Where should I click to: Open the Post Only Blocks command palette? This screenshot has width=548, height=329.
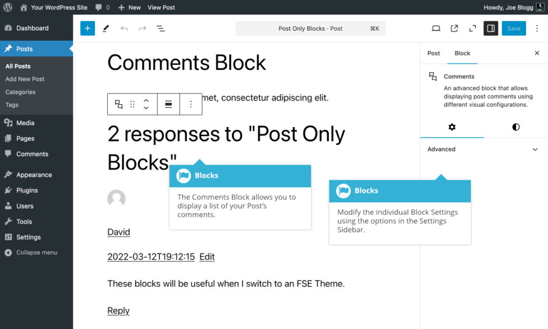point(310,29)
